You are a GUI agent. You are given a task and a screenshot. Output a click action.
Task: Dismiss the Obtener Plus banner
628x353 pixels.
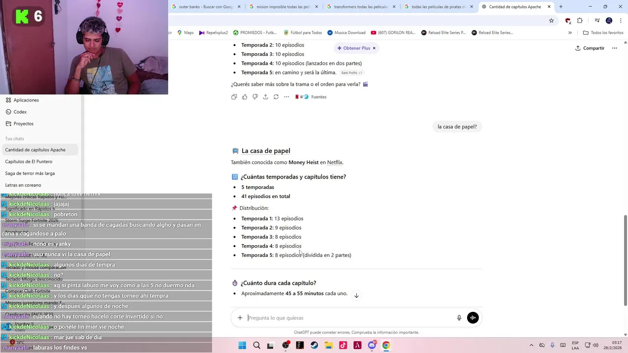[x=374, y=48]
